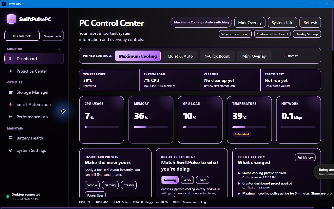Click the CPU Usage card

102,120
